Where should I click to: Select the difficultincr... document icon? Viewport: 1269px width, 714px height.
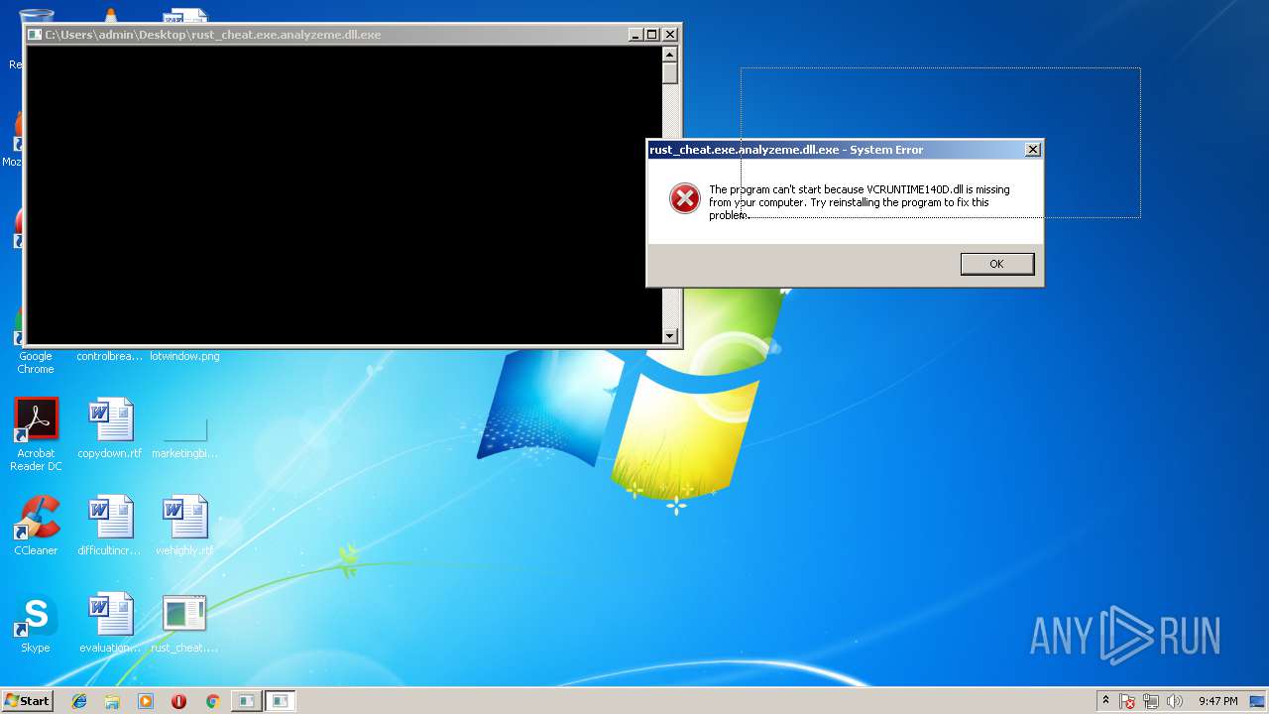(110, 526)
